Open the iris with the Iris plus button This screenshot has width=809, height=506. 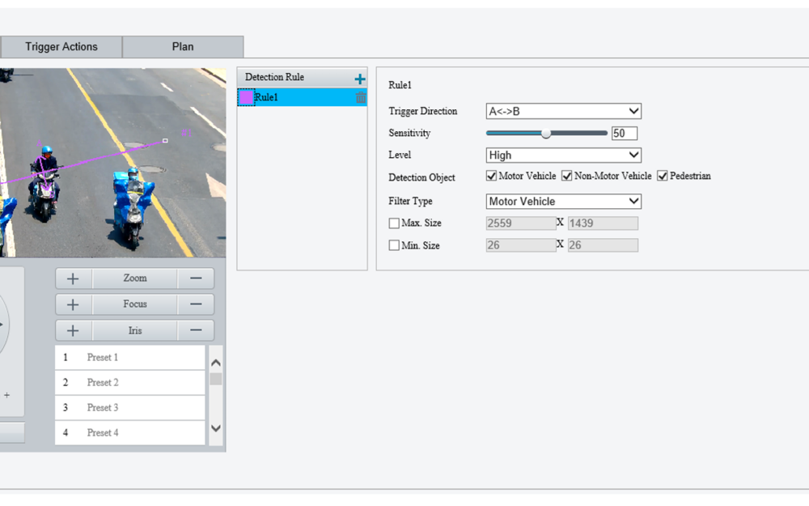tap(74, 330)
